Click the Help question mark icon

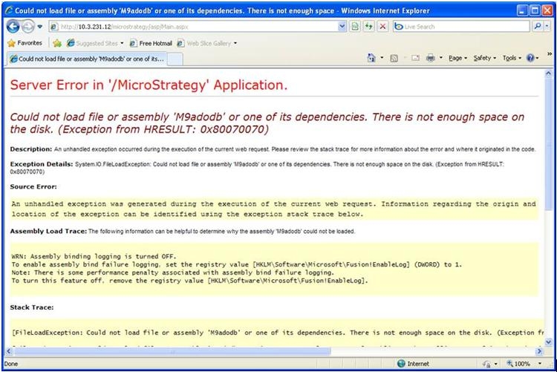pos(530,58)
